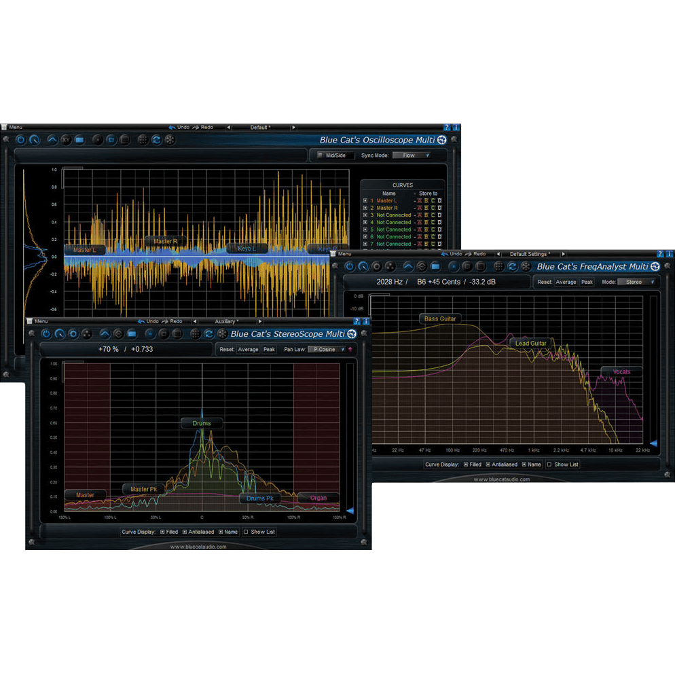
Task: Click the refresh arrows icon in FreqAnalyst toolbar
Action: tap(512, 266)
